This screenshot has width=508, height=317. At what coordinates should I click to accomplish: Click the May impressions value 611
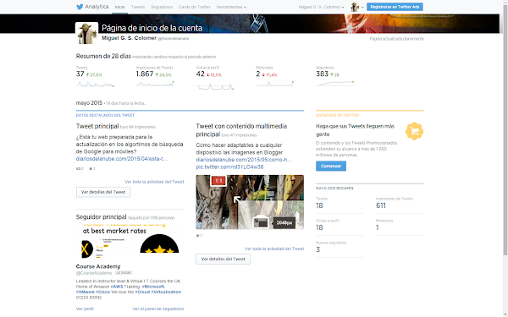[x=381, y=205]
